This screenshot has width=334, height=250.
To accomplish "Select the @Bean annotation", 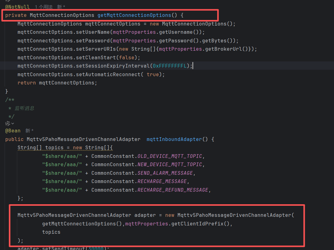I will tap(13, 131).
